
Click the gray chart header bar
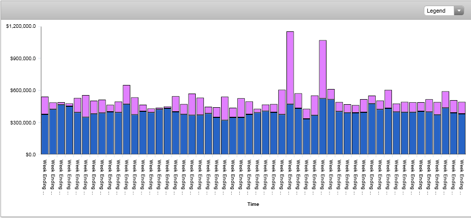click(203, 10)
